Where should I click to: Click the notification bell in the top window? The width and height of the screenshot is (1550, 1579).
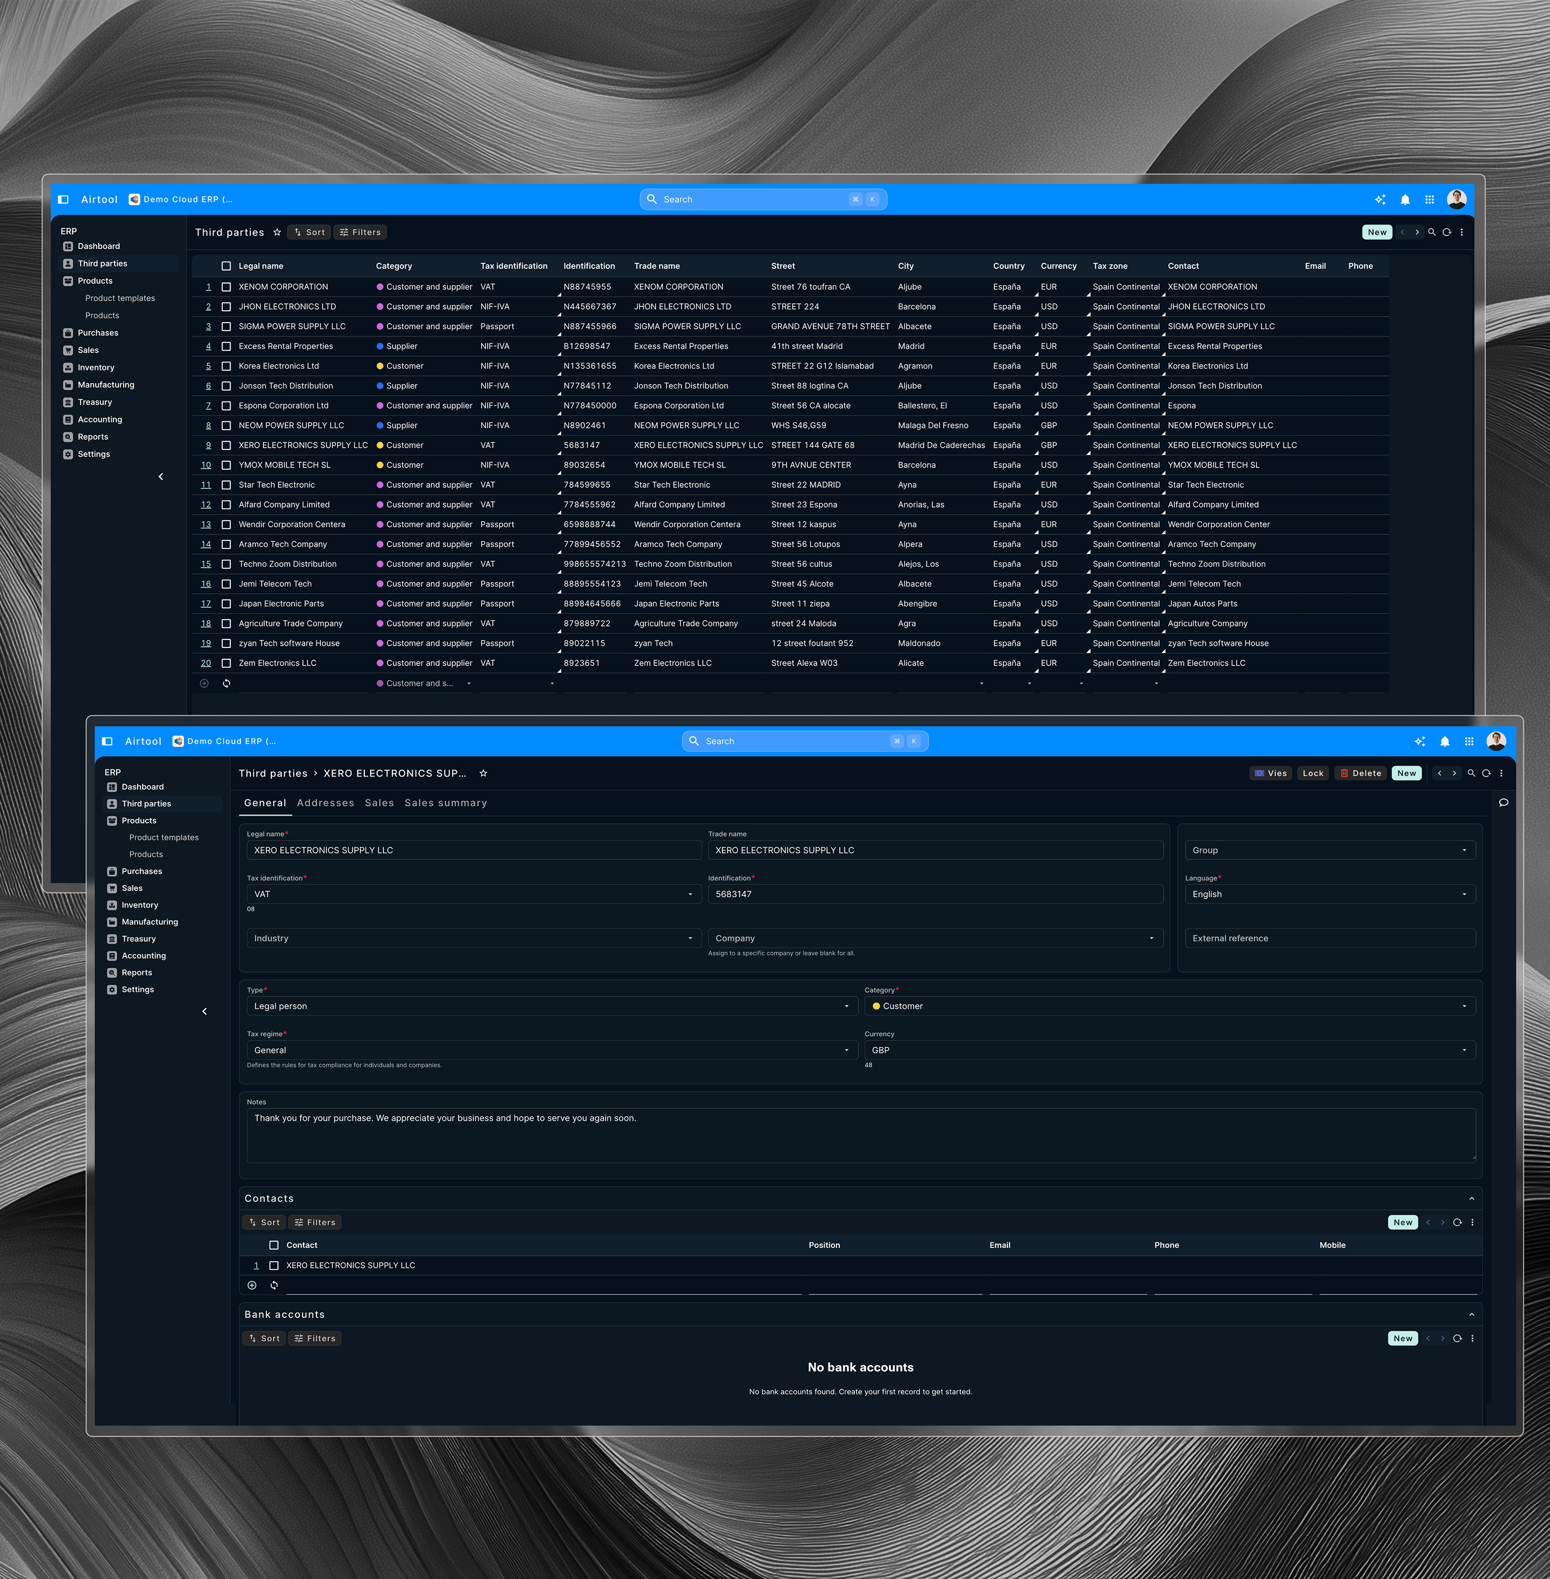point(1405,200)
